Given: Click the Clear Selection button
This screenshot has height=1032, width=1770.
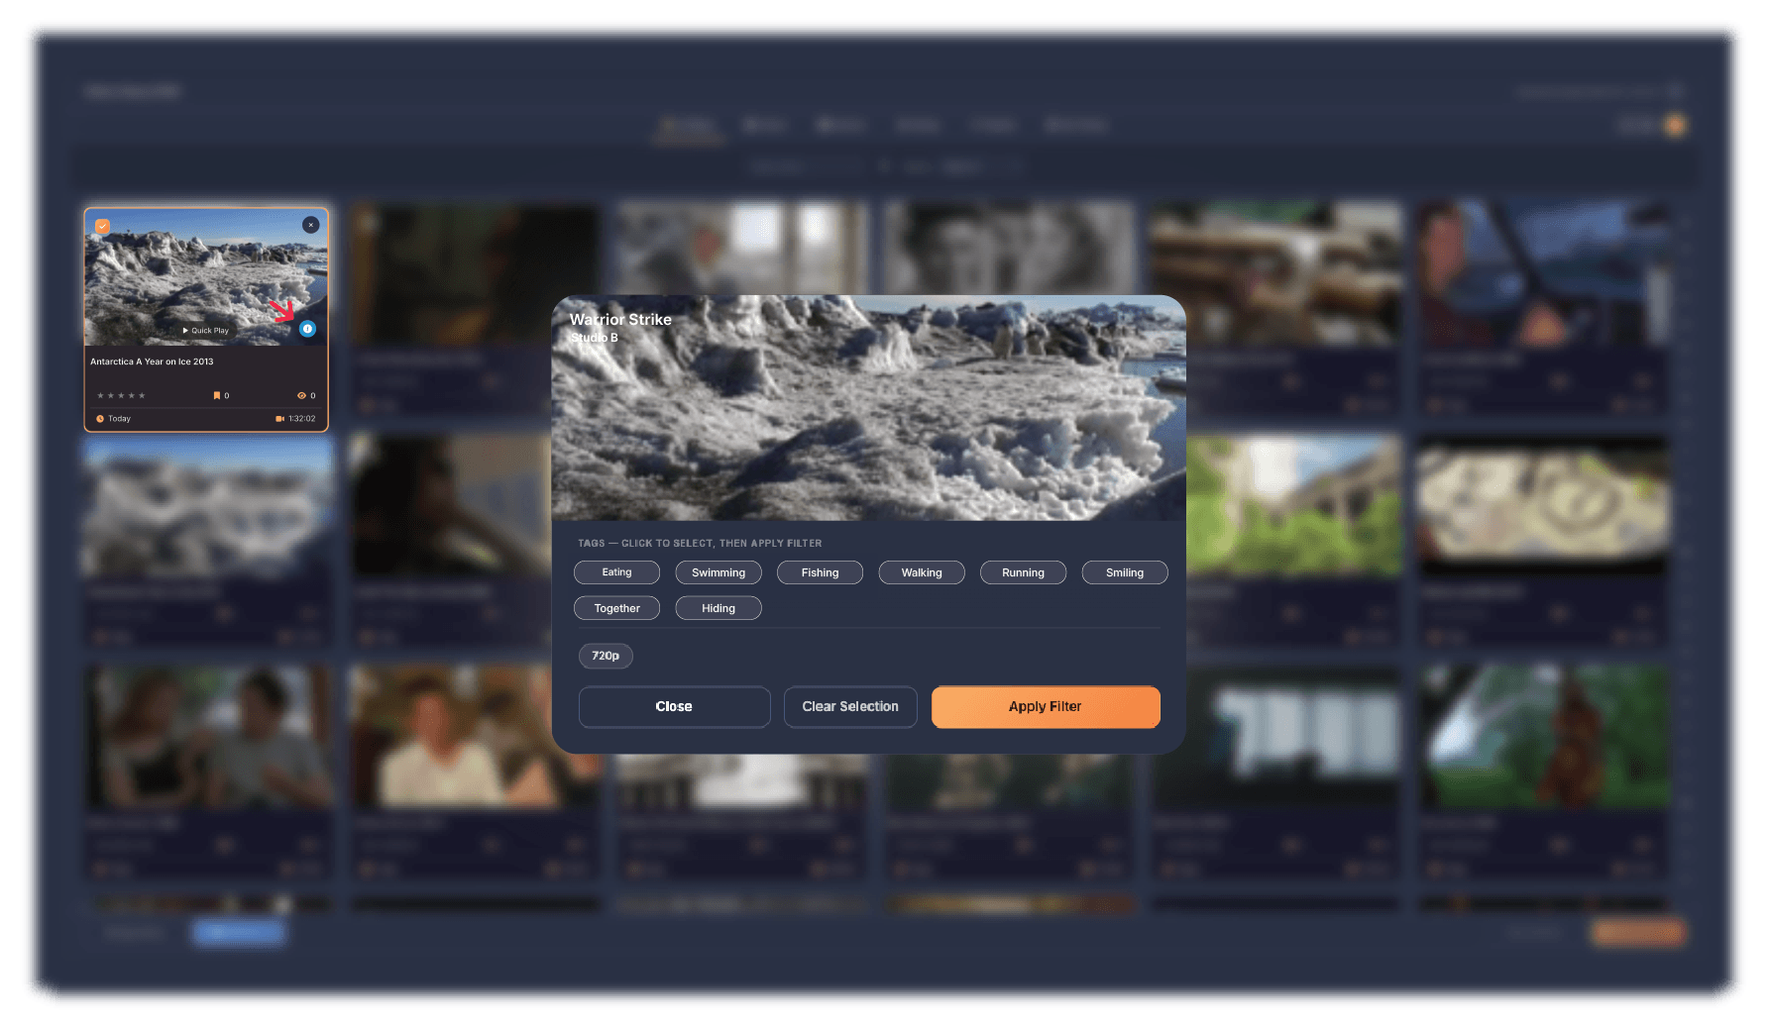Looking at the screenshot, I should 850,707.
